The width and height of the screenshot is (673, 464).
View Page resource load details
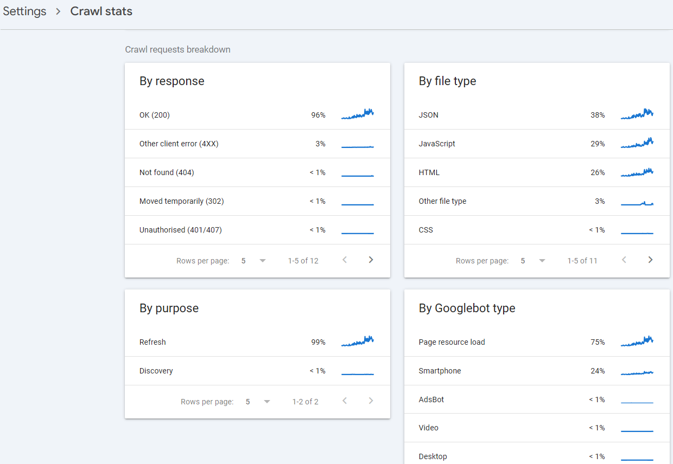(x=452, y=342)
